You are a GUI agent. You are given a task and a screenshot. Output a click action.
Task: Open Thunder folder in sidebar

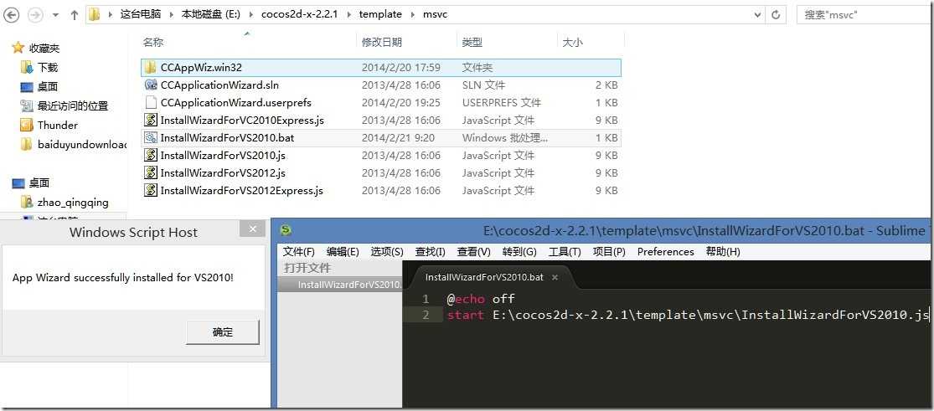57,125
